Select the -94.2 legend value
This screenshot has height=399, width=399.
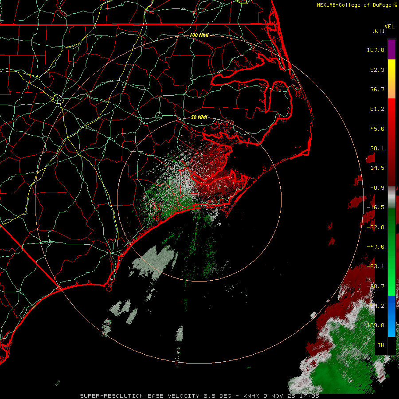point(376,306)
